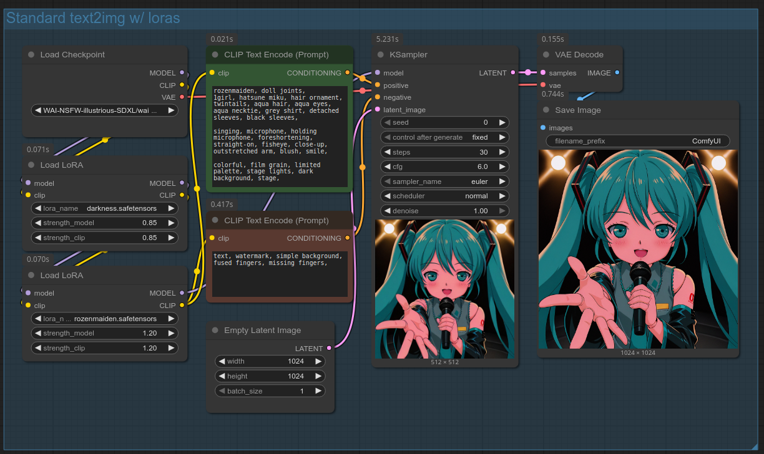Collapse the Load Checkpoint node via its dot
Viewport: 764px width, 454px height.
31,55
